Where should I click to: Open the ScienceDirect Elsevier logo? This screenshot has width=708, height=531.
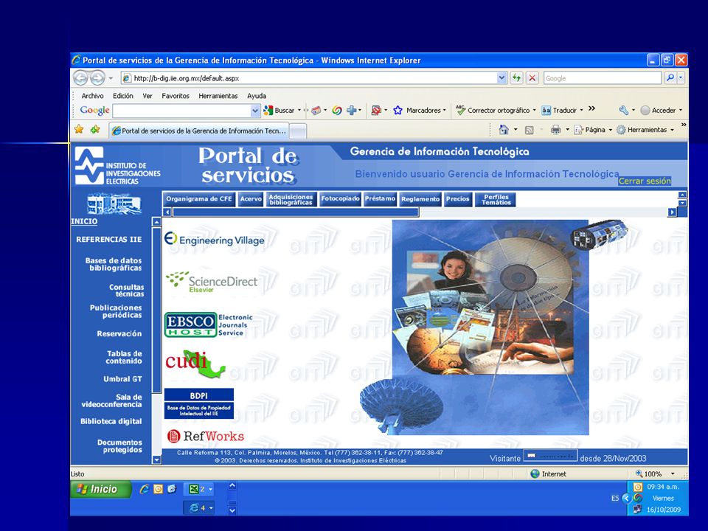click(212, 282)
